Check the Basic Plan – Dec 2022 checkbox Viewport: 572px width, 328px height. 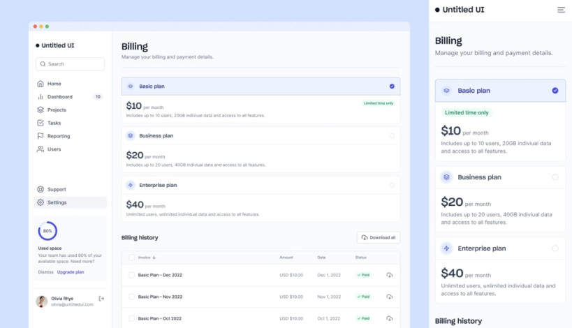click(131, 275)
